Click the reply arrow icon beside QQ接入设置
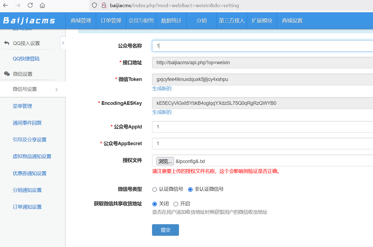The width and height of the screenshot is (373, 247). click(7, 43)
